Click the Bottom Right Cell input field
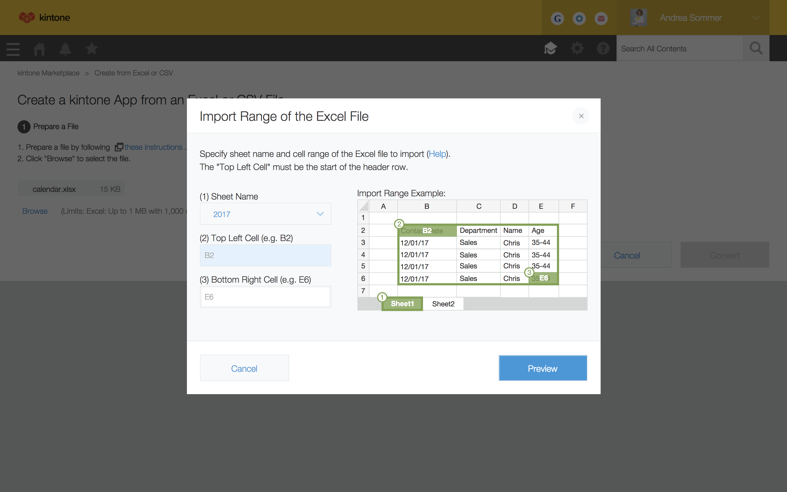The height and width of the screenshot is (492, 787). [265, 297]
